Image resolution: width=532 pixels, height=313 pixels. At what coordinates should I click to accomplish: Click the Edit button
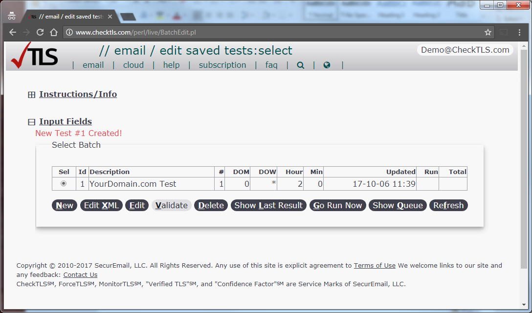click(x=137, y=205)
